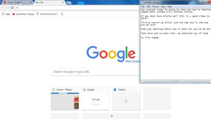Click Notepad scrollbar left arrow
The width and height of the screenshot is (211, 119).
tap(142, 81)
